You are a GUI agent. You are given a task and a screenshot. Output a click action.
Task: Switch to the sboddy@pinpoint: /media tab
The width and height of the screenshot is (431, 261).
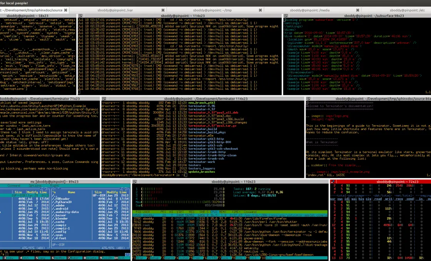pyautogui.click(x=309, y=10)
